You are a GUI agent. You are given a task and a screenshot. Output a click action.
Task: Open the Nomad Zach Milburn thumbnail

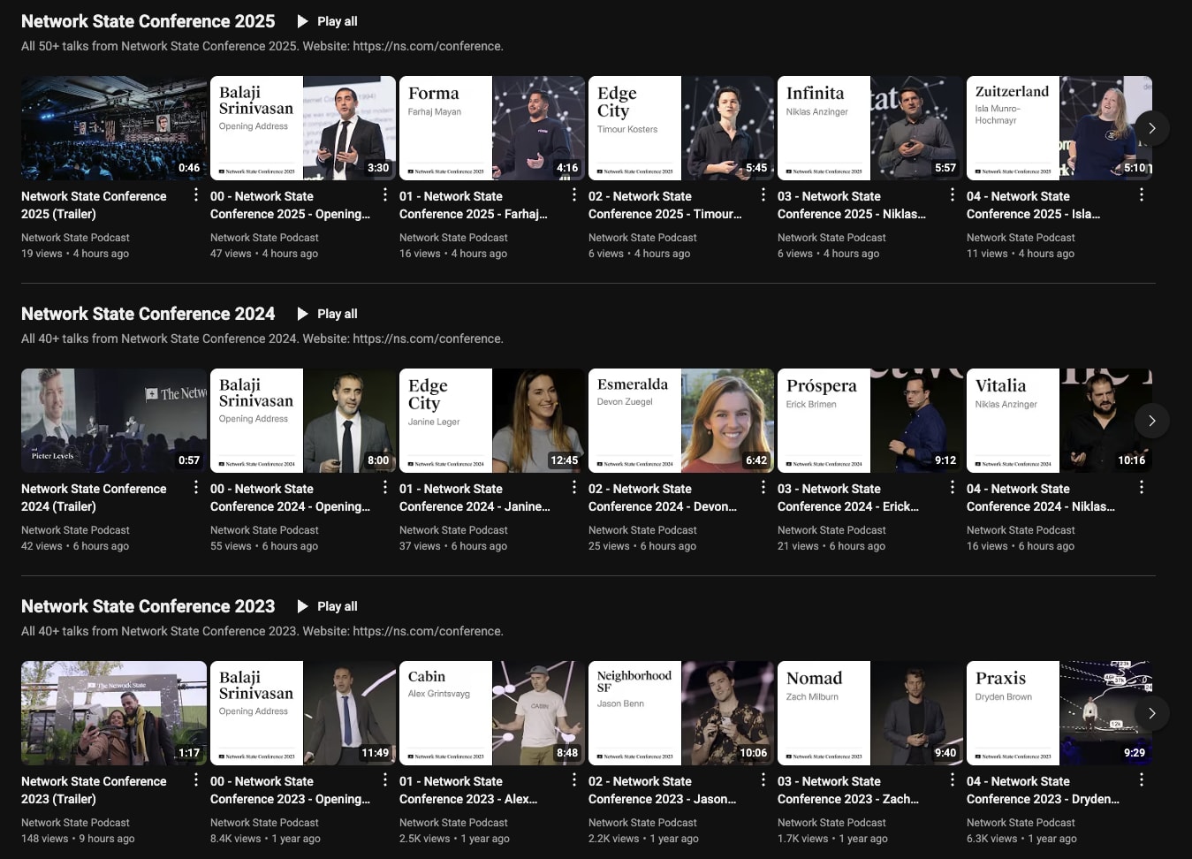(870, 713)
